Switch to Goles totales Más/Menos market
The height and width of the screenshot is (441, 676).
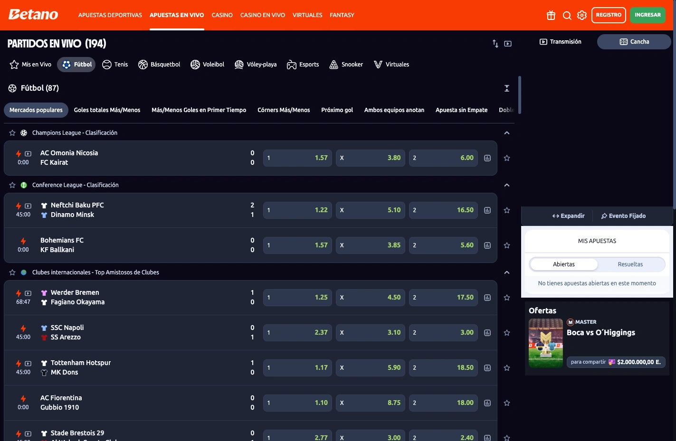coord(107,110)
